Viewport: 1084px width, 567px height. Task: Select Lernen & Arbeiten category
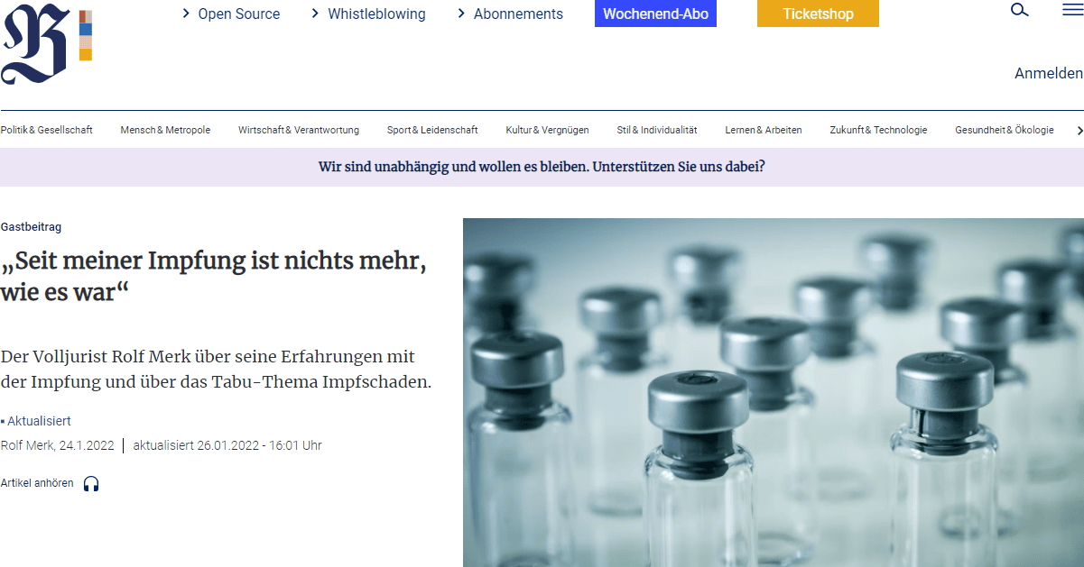tap(764, 130)
